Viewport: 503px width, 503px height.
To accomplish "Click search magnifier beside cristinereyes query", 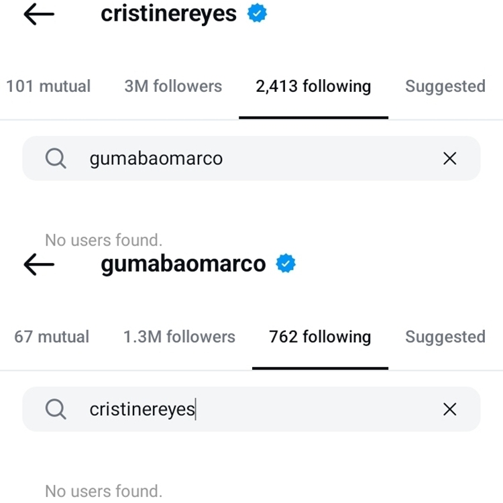I will (x=56, y=409).
